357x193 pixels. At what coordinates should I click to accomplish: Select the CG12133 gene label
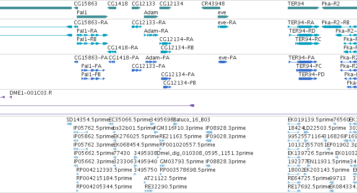(x=143, y=4)
